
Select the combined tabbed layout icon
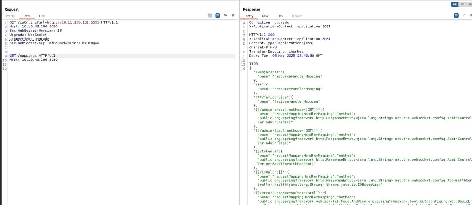(470, 4)
